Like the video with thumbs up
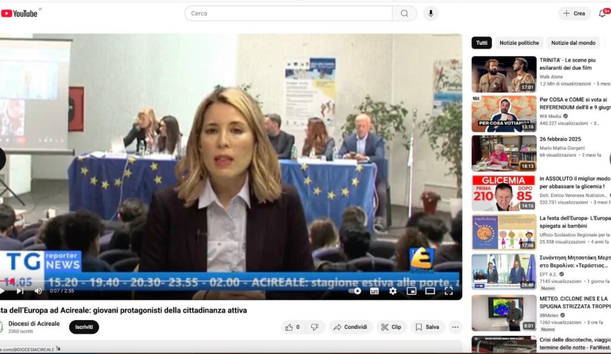Viewport: 611px width, 354px height. [x=292, y=327]
